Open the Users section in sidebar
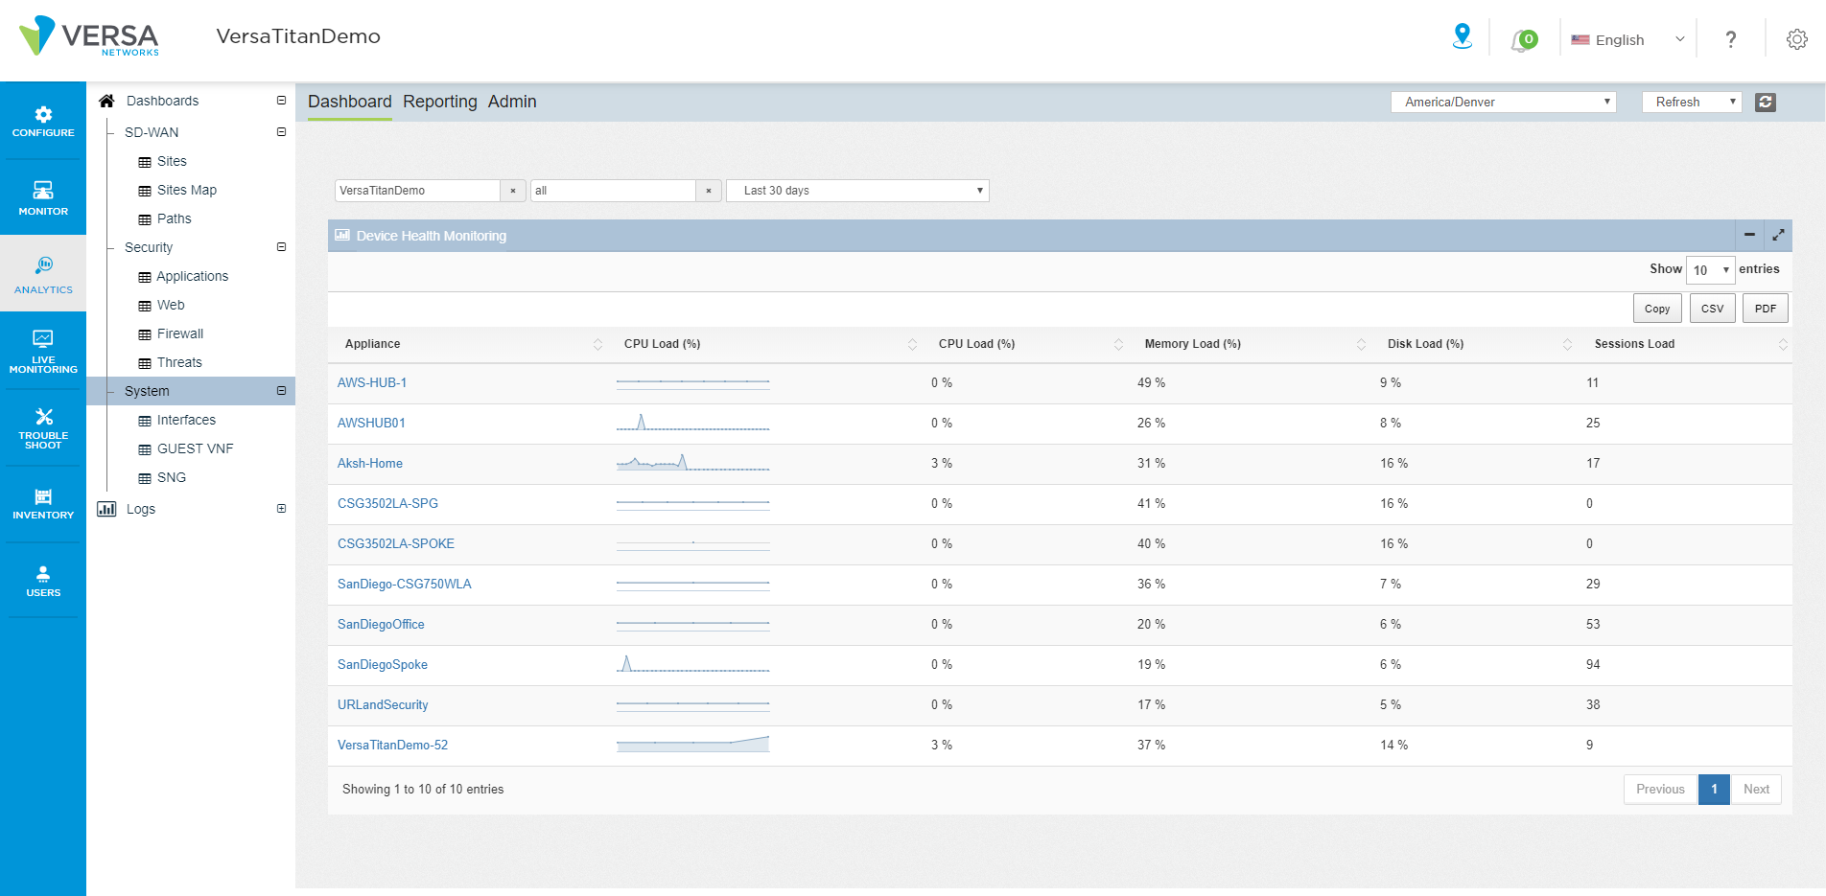Image resolution: width=1826 pixels, height=896 pixels. (43, 581)
